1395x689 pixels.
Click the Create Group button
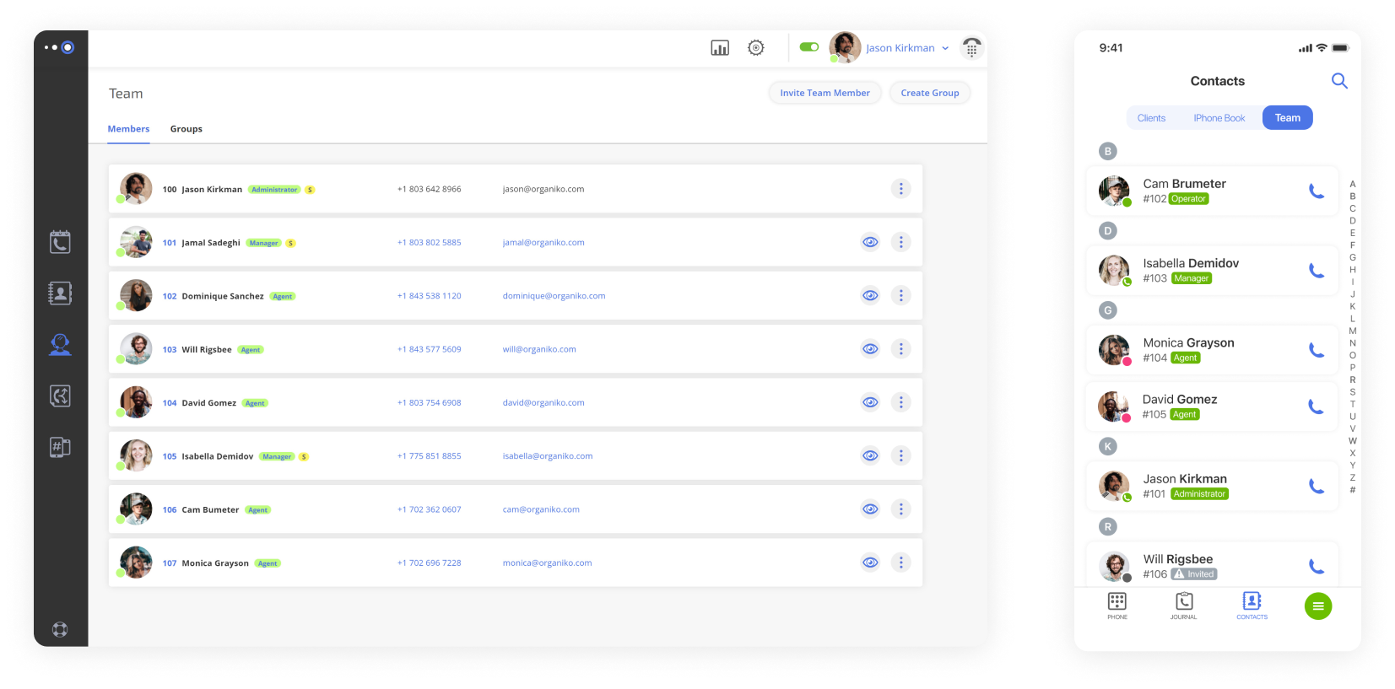click(x=930, y=93)
